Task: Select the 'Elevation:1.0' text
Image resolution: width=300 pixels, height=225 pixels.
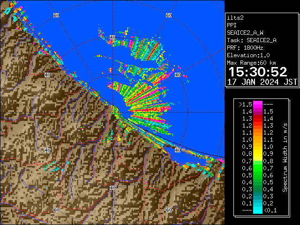Action: [x=248, y=55]
